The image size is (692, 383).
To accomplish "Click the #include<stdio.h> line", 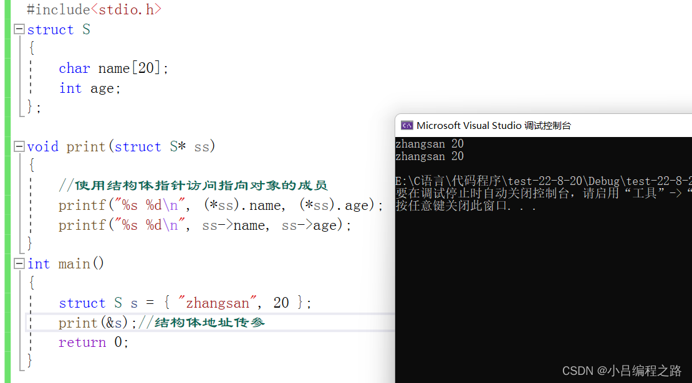I will tap(94, 9).
